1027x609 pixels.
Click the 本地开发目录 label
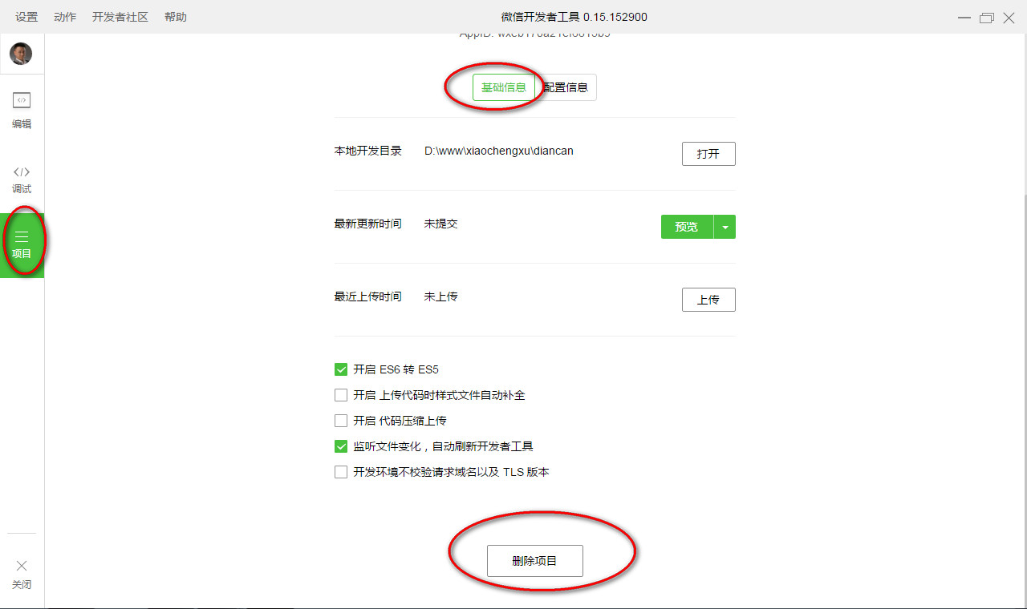[x=367, y=151]
